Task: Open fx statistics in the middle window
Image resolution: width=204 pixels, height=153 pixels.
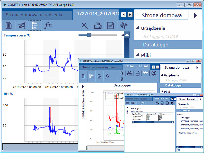Action: click(x=107, y=76)
